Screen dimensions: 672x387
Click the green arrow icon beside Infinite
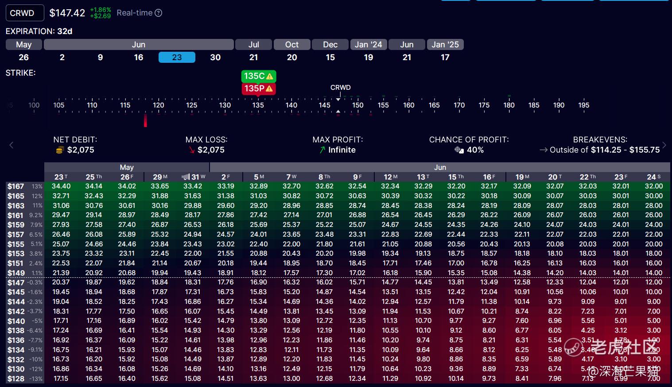322,150
